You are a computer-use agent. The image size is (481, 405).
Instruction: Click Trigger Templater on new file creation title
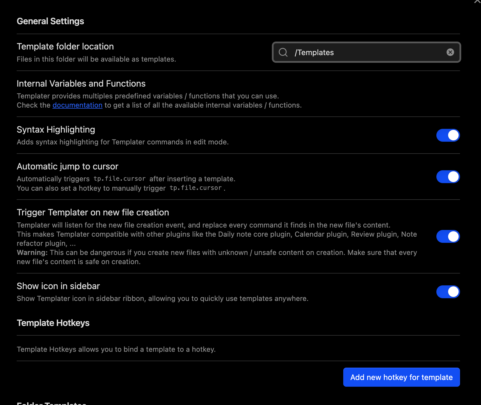pos(93,212)
